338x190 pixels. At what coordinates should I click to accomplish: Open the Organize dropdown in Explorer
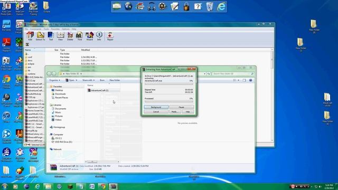pos(54,80)
